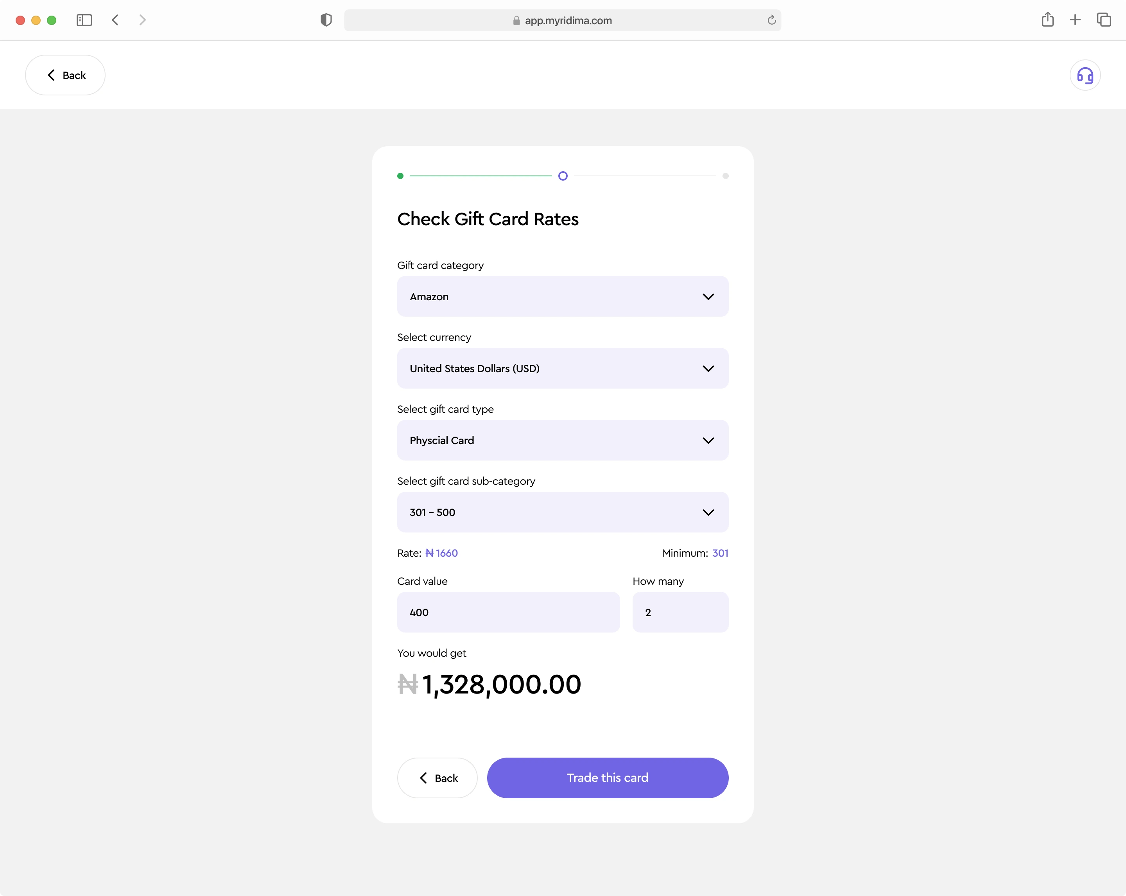1126x896 pixels.
Task: Click the 'You would get' label
Action: 432,653
